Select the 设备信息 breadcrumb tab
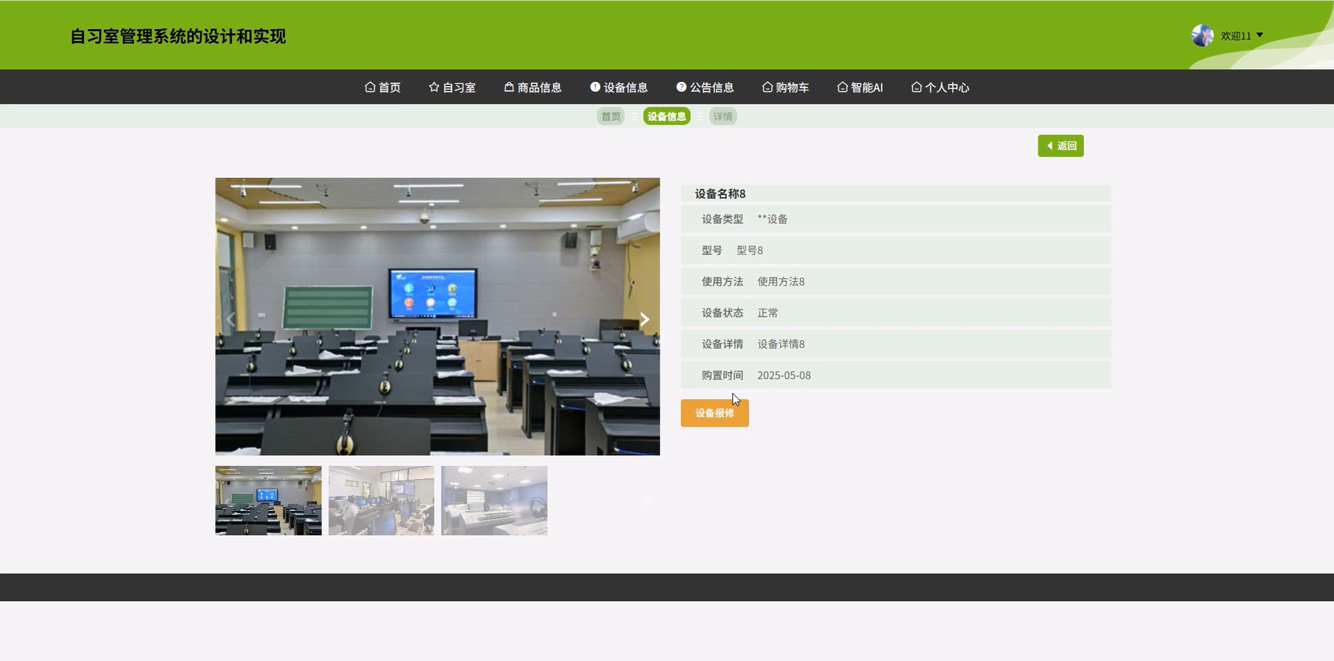 tap(667, 117)
